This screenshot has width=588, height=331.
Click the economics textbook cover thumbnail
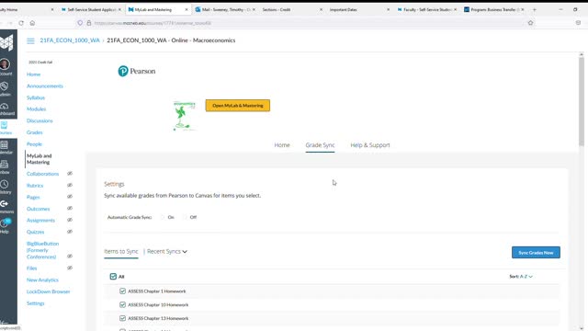pos(185,116)
